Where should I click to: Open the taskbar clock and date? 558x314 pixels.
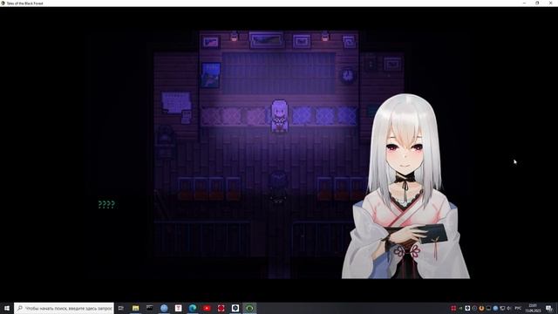(533, 308)
